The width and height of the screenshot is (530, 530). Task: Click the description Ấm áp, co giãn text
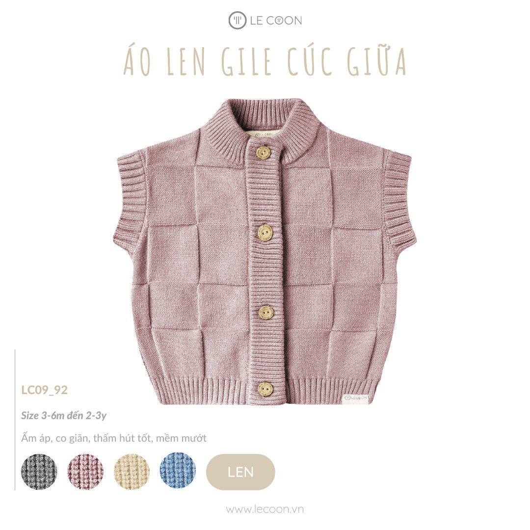113,438
